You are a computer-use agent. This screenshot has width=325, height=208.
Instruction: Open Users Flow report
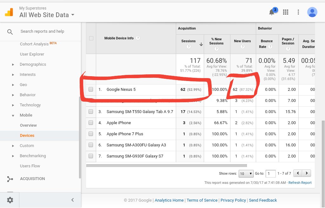pos(30,166)
